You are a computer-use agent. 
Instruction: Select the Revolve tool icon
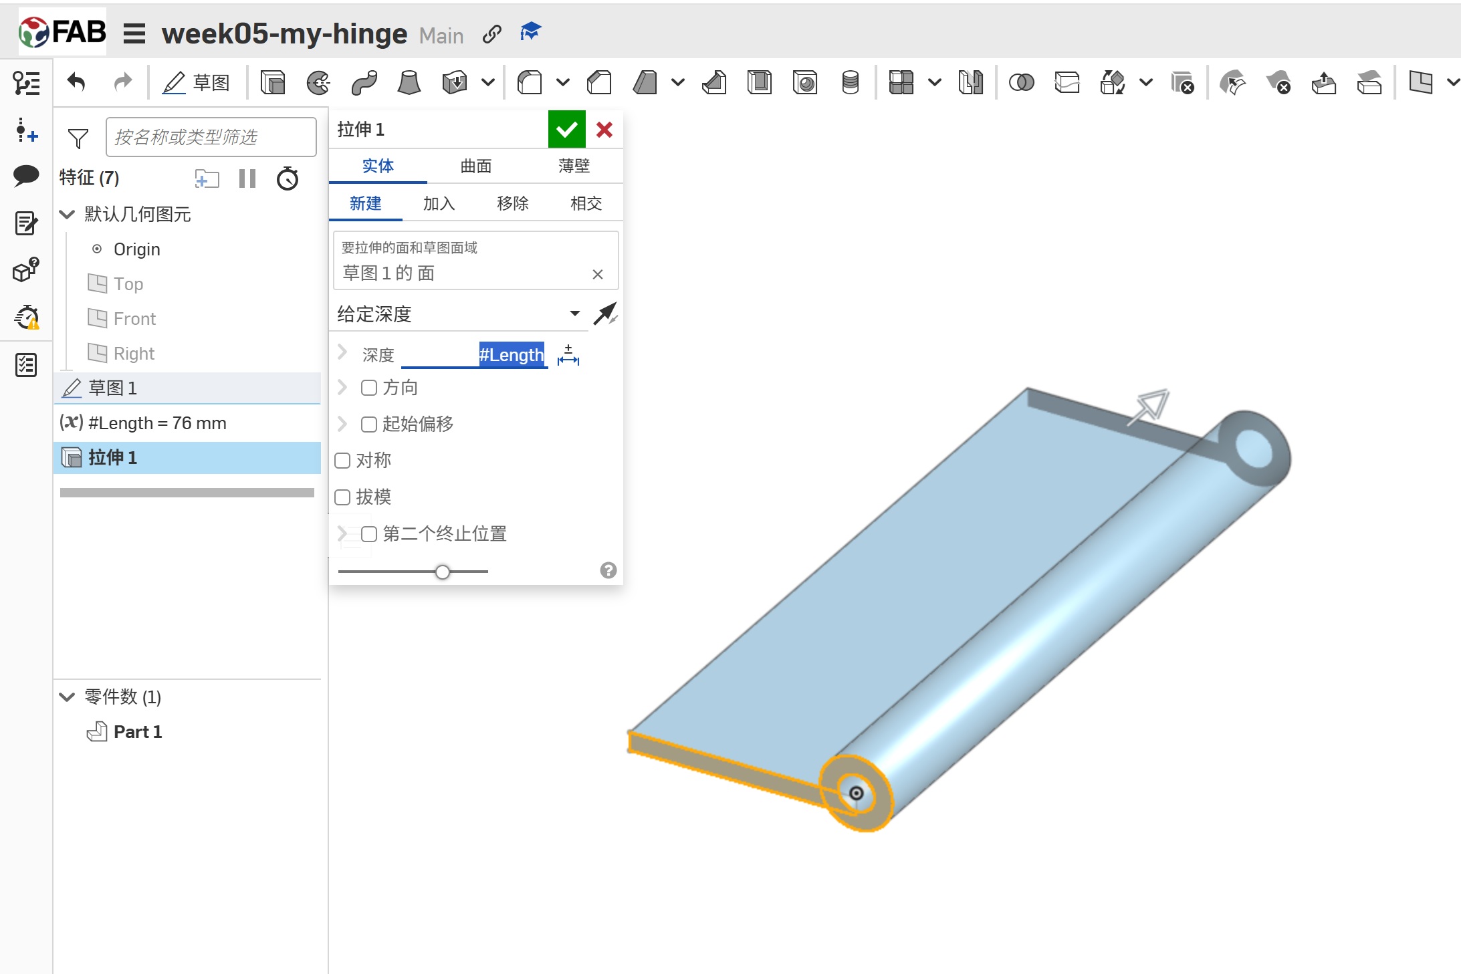[318, 83]
